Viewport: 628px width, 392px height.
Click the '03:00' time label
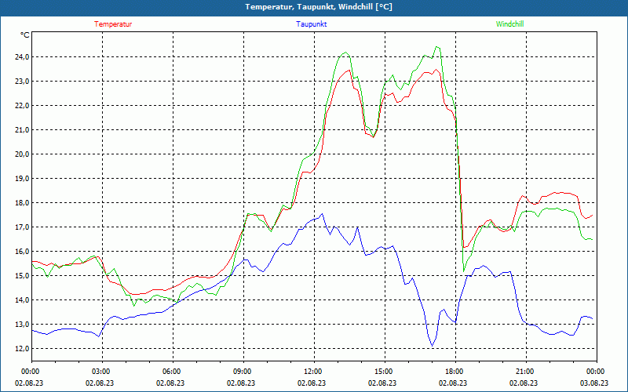coord(102,372)
